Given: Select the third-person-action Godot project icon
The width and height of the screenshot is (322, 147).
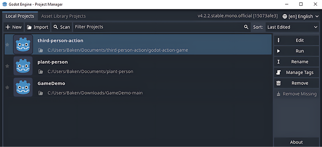Looking at the screenshot, I should point(23,44).
